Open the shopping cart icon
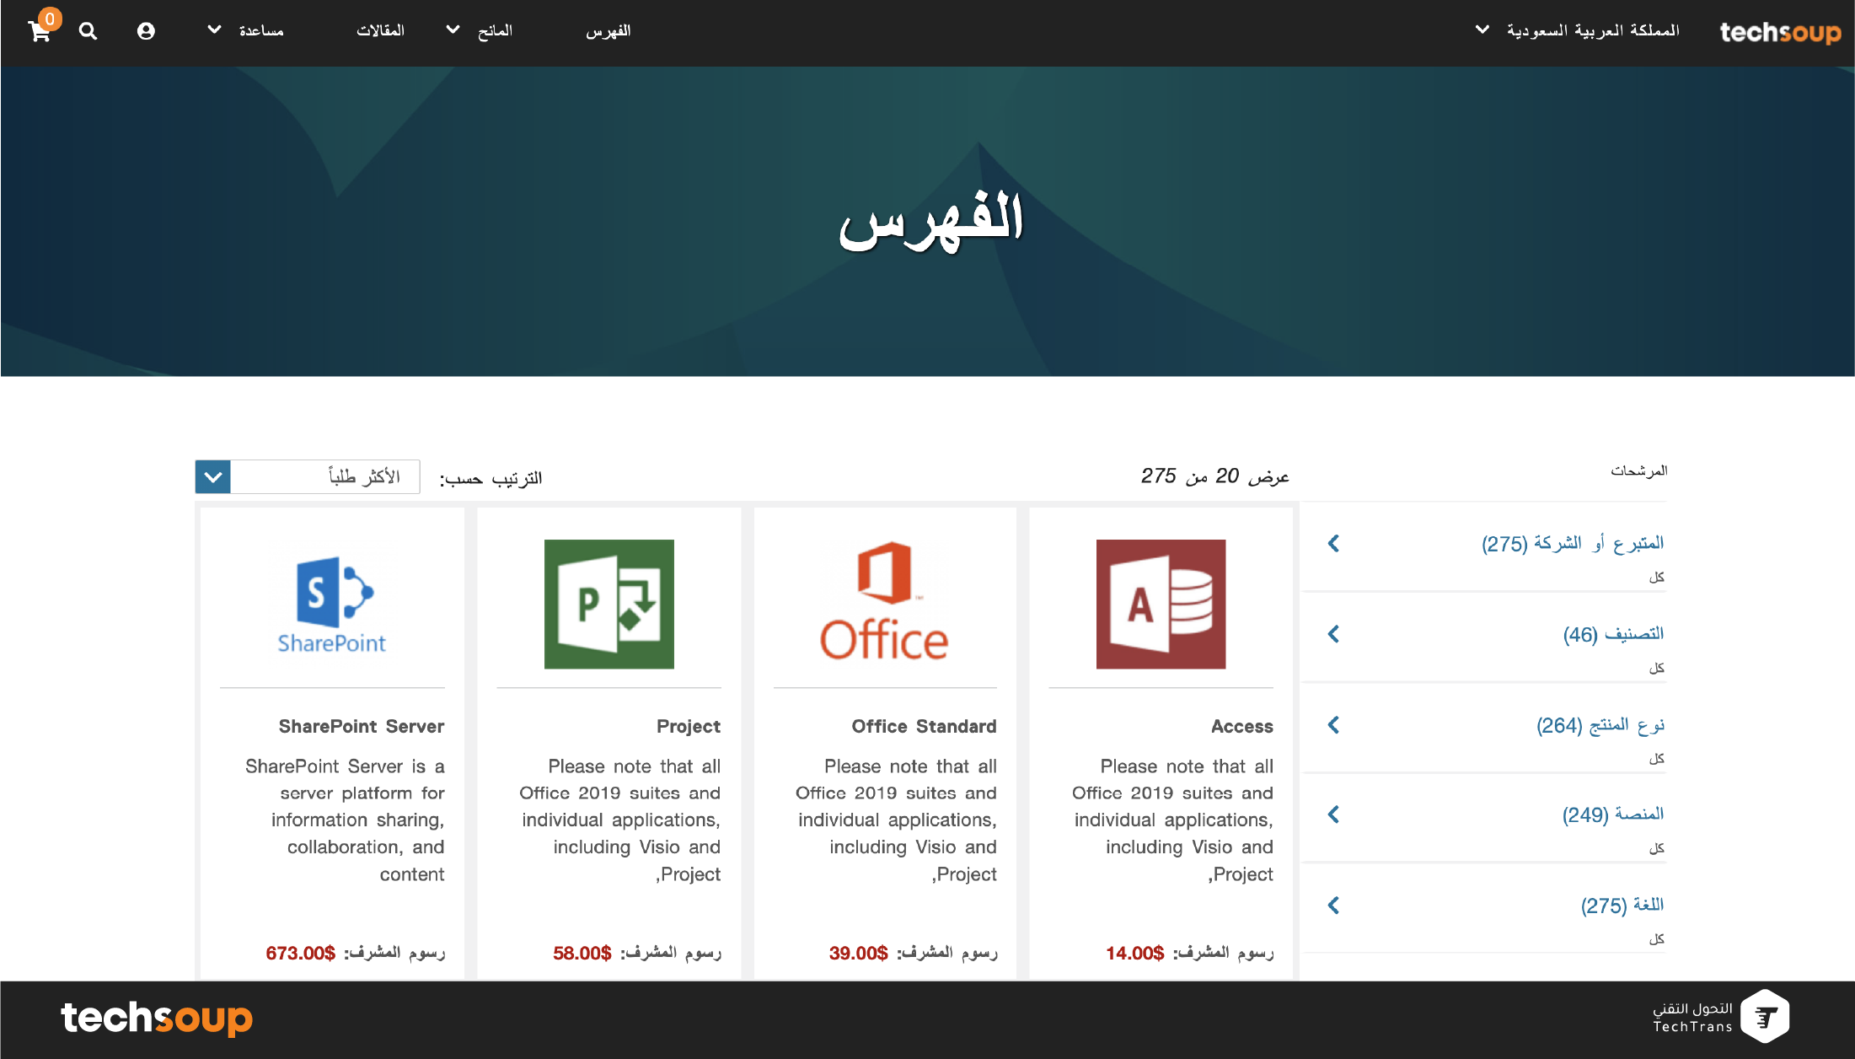 coord(39,31)
